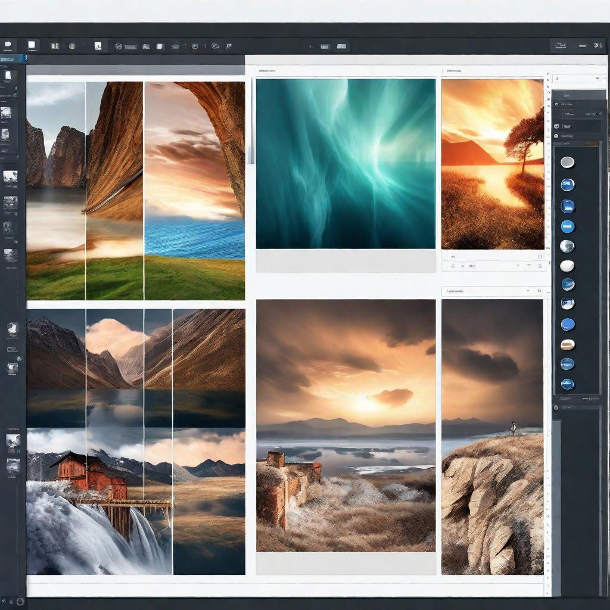Select the last blue preset at list bottom
This screenshot has height=610, width=610.
tap(567, 384)
